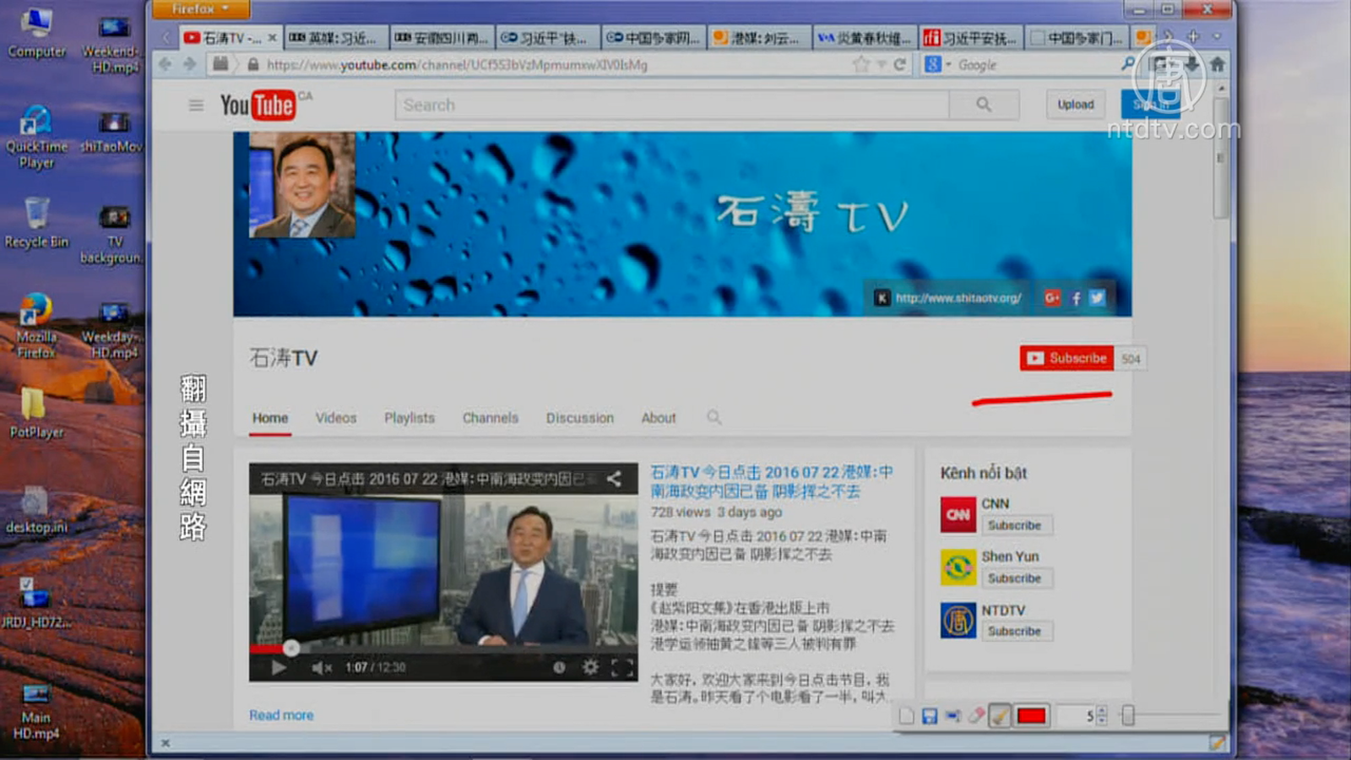Toggle the brush drawing tool

1000,716
